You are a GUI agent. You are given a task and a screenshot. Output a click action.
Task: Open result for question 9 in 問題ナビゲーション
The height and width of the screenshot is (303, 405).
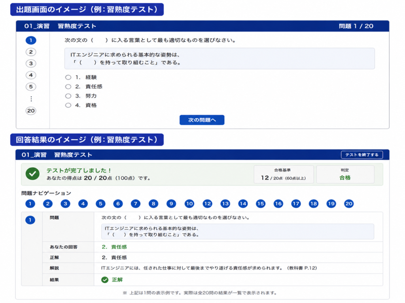(x=171, y=204)
